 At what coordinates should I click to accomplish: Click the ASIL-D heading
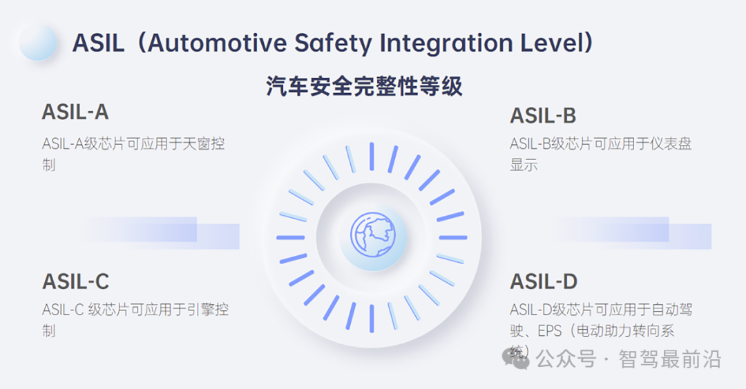click(544, 281)
